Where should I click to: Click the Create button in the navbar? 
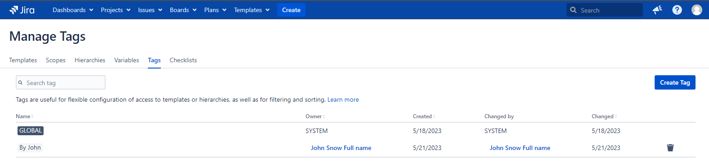(x=291, y=10)
